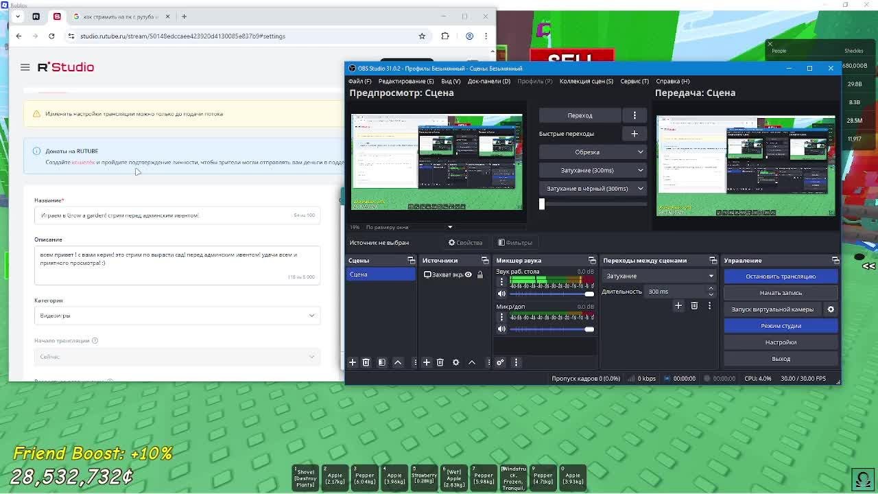Bookmark this page with star icon
This screenshot has width=878, height=494.
point(422,36)
